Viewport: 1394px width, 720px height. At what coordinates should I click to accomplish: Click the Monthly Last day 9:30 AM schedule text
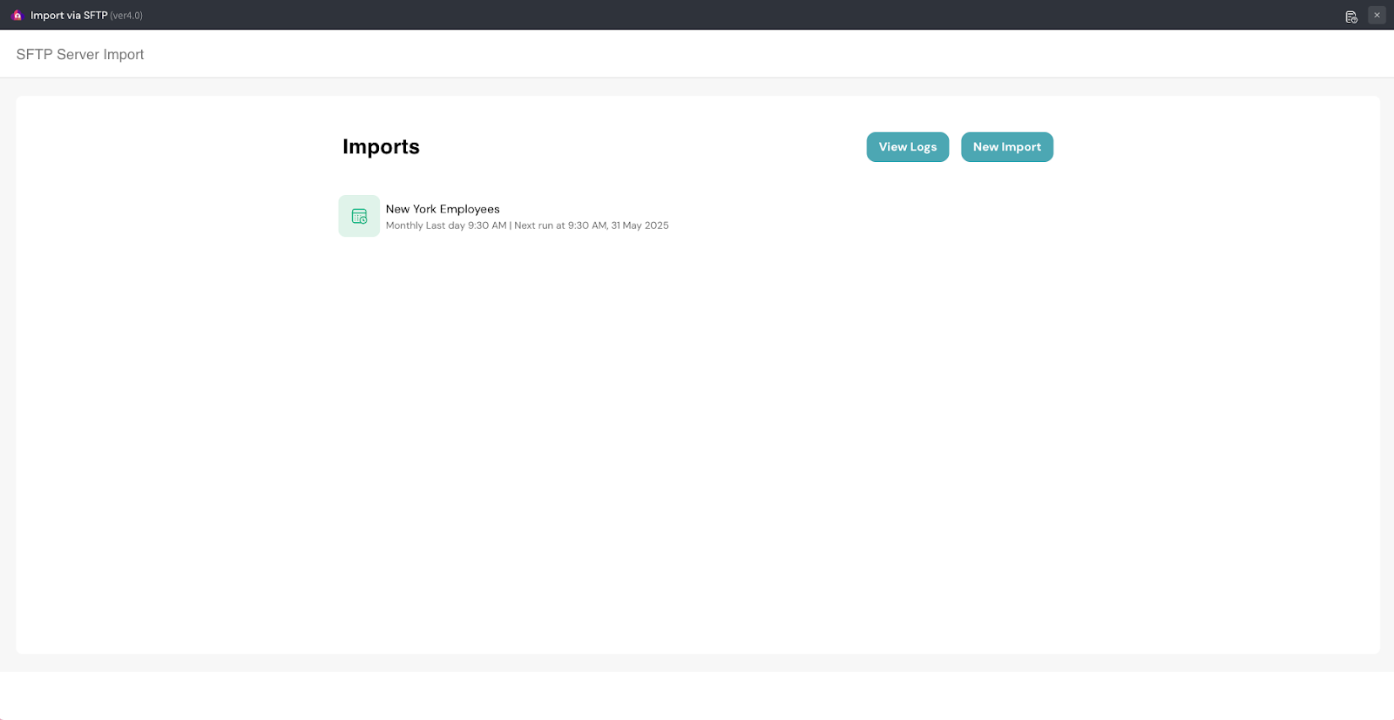(x=446, y=225)
